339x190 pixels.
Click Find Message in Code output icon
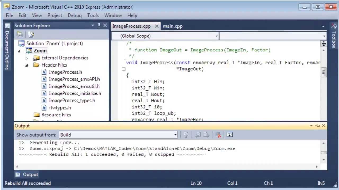click(186, 135)
